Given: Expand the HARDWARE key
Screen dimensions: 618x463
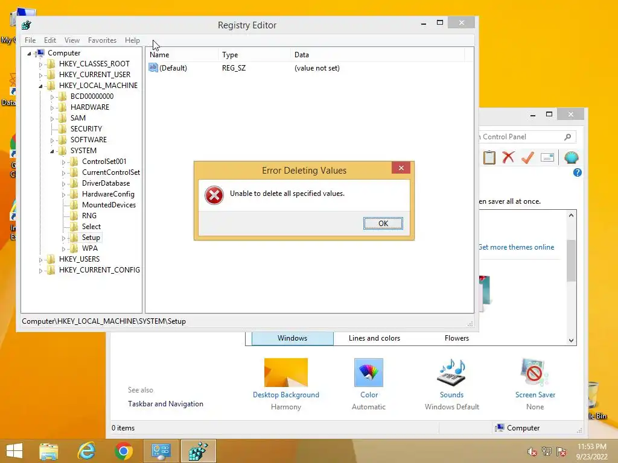Looking at the screenshot, I should coord(52,107).
